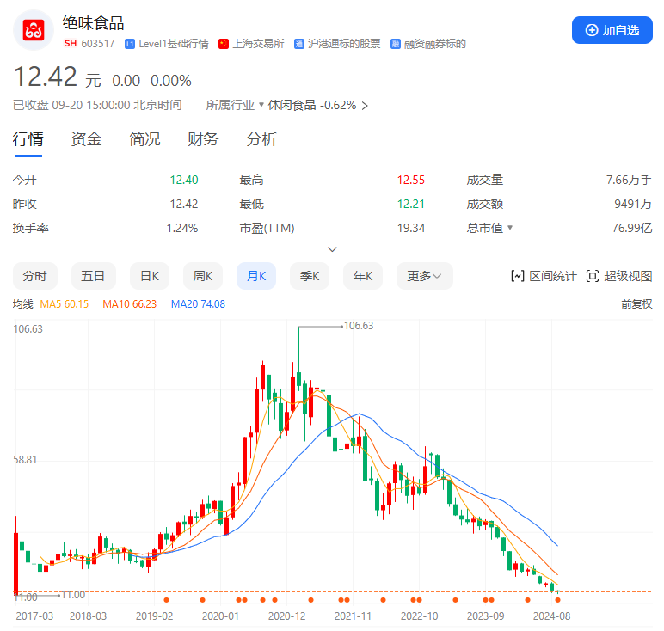Click the SH market label icon
This screenshot has width=664, height=631.
pyautogui.click(x=70, y=44)
